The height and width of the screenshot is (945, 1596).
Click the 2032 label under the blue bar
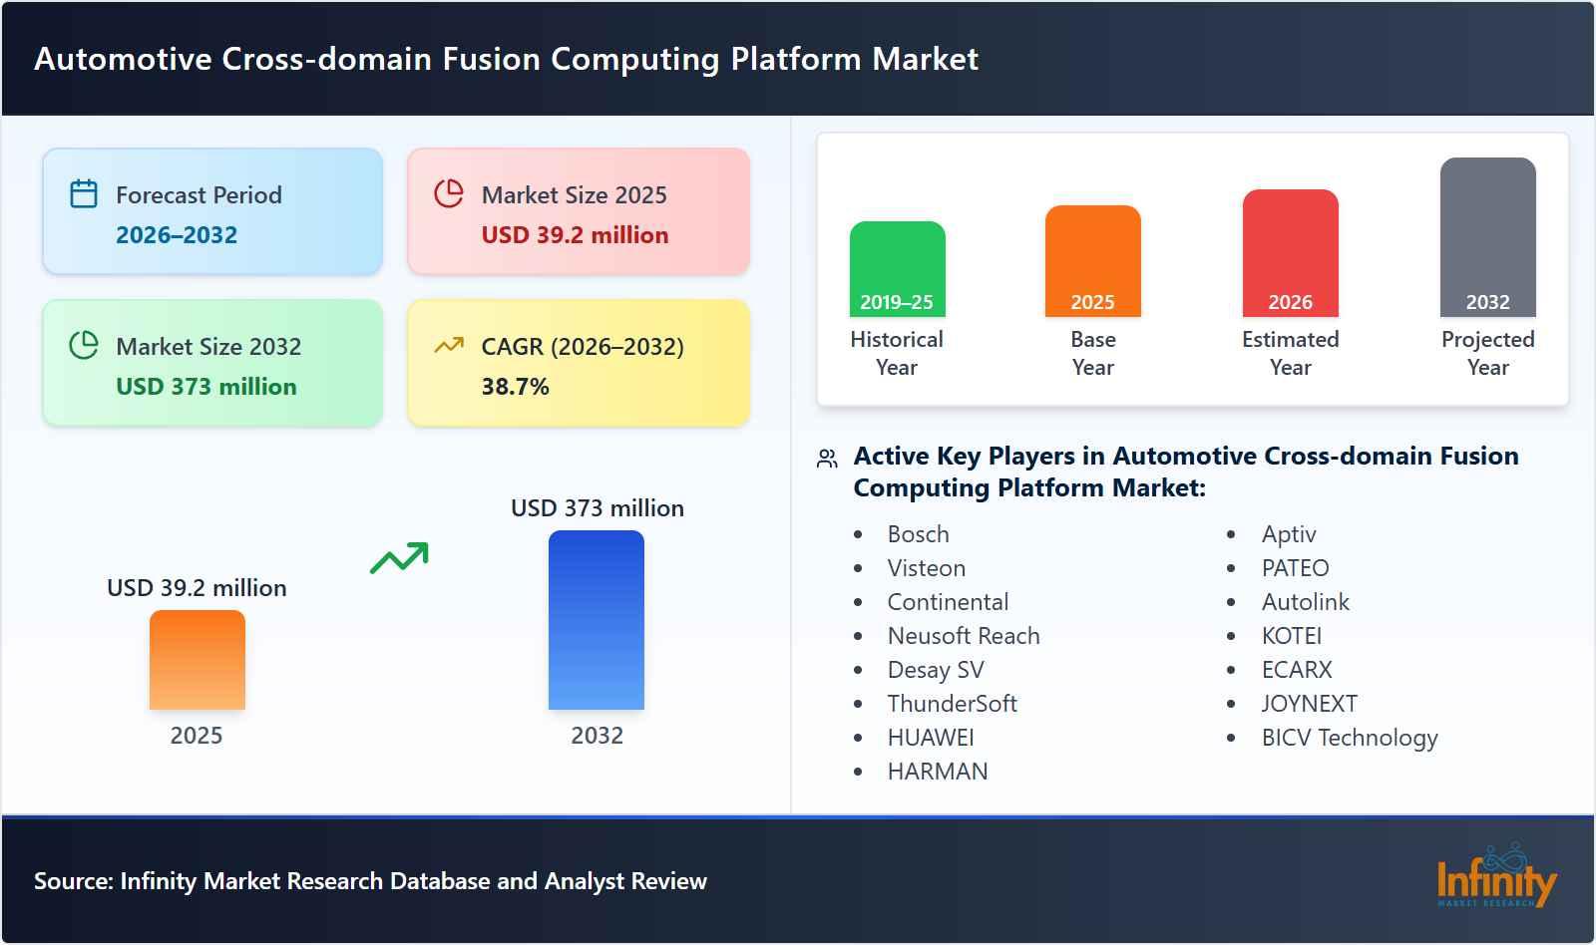click(x=597, y=736)
